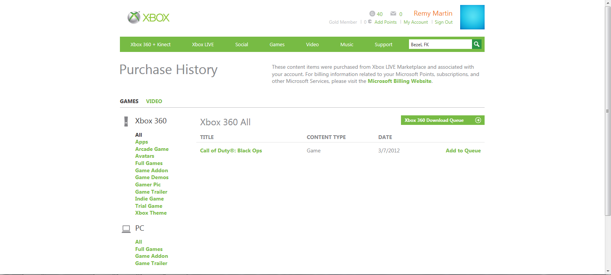Open the Games menu
This screenshot has width=611, height=275.
277,44
